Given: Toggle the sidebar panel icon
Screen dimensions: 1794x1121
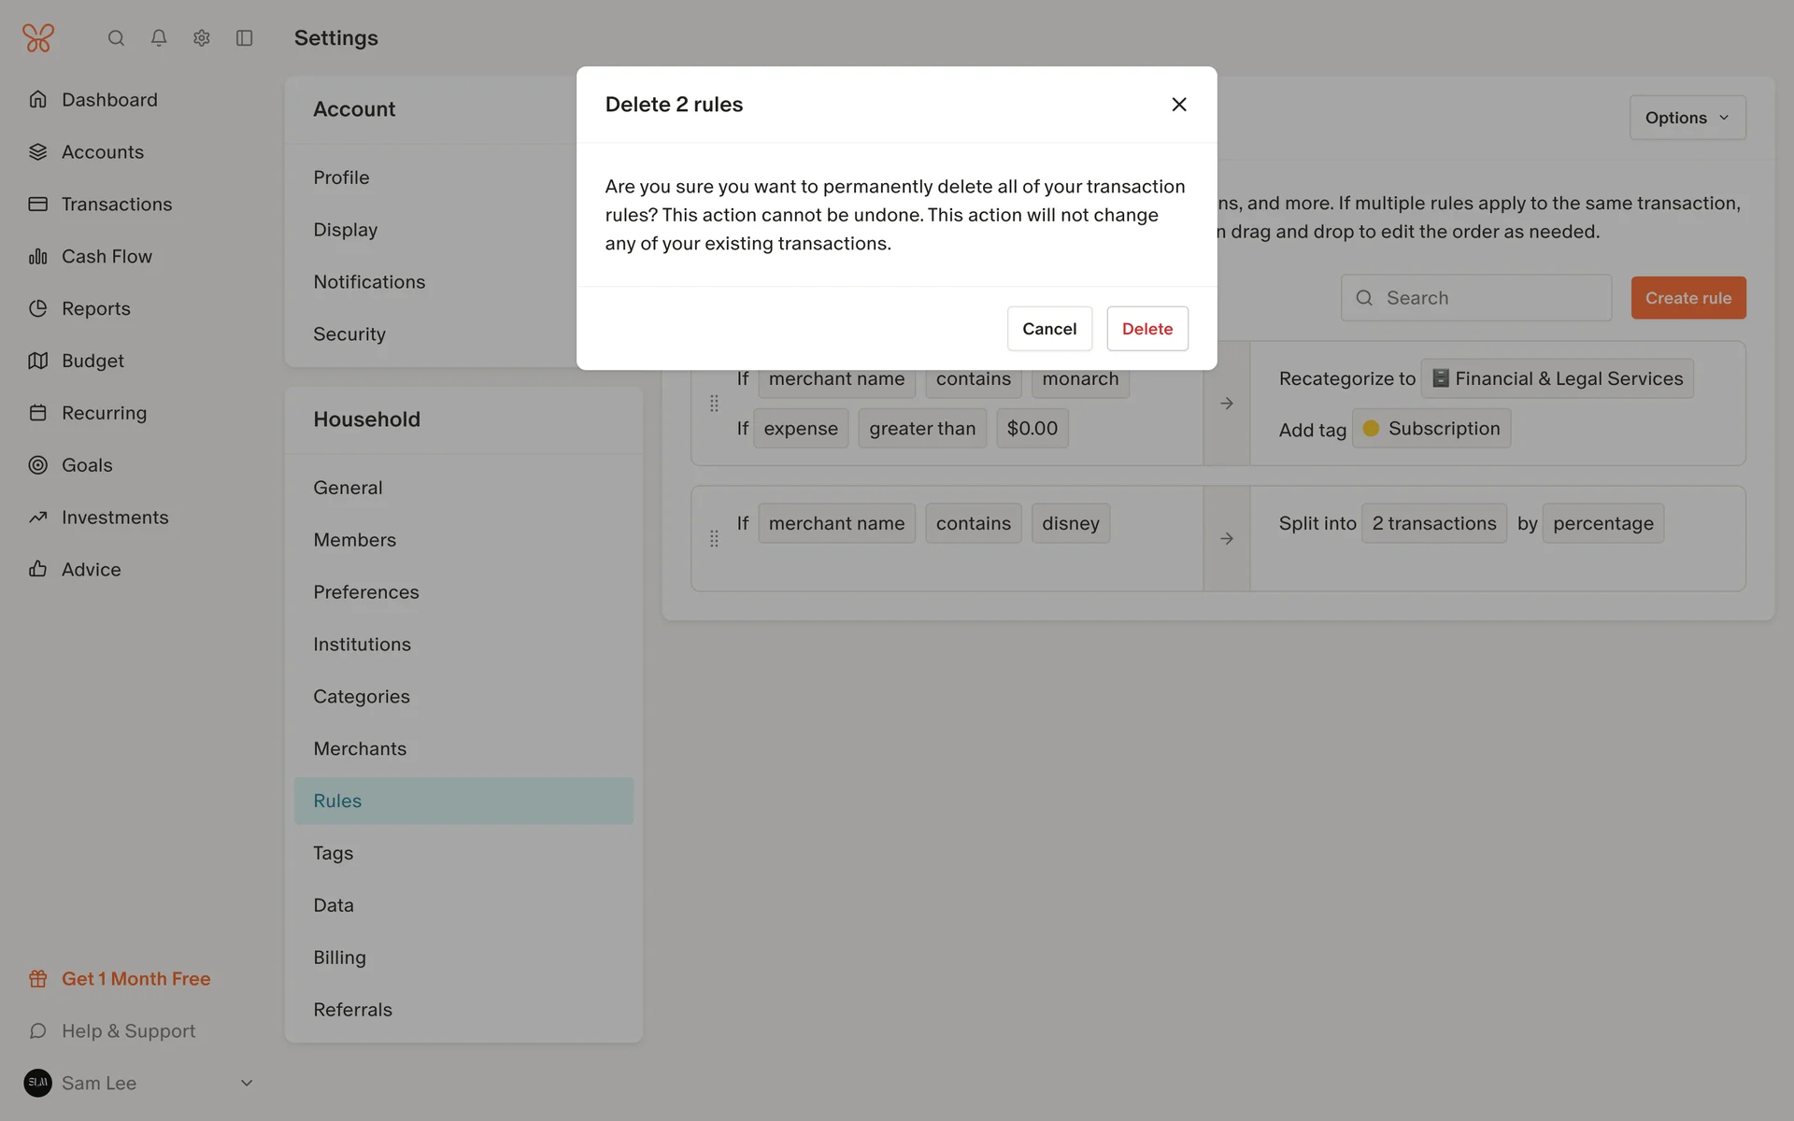Looking at the screenshot, I should click(245, 38).
